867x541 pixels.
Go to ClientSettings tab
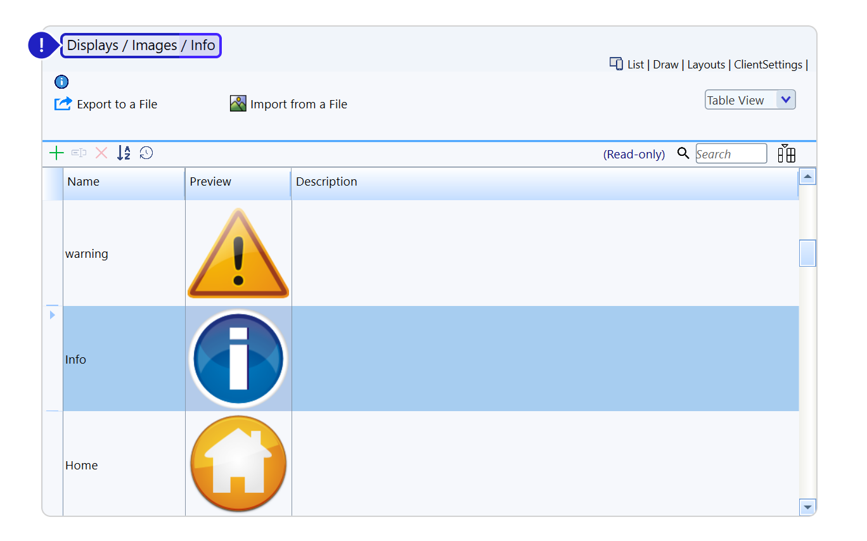(x=767, y=65)
